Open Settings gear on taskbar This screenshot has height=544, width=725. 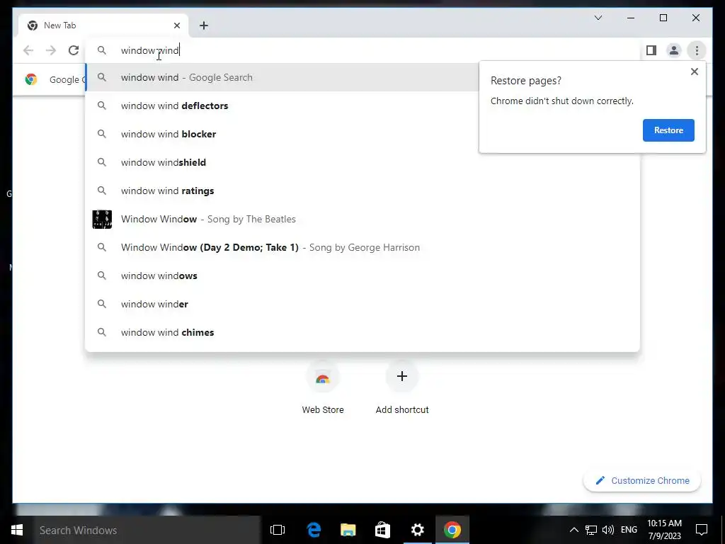tap(417, 530)
